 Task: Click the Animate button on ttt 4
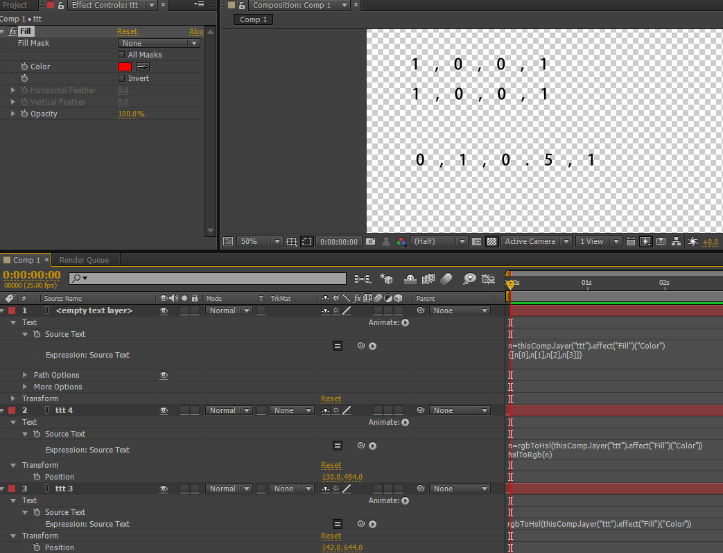(405, 422)
